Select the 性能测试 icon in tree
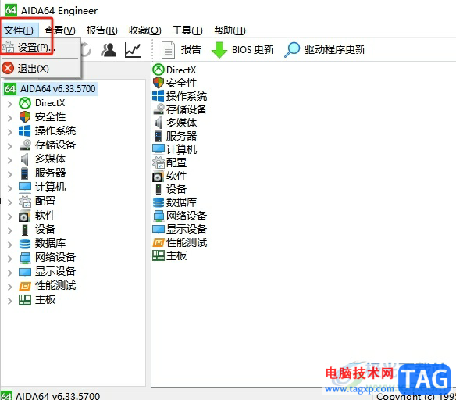 pyautogui.click(x=25, y=286)
